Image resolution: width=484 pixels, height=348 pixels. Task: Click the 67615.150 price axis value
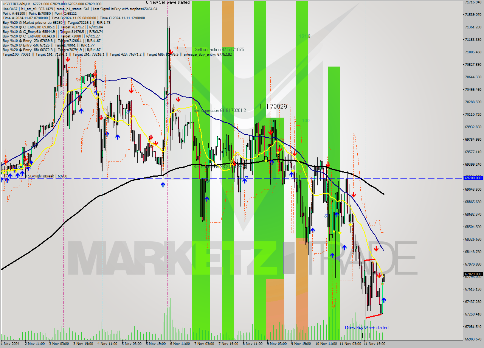click(473, 289)
